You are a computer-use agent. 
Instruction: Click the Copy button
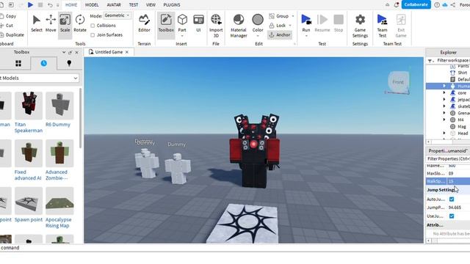tap(8, 16)
